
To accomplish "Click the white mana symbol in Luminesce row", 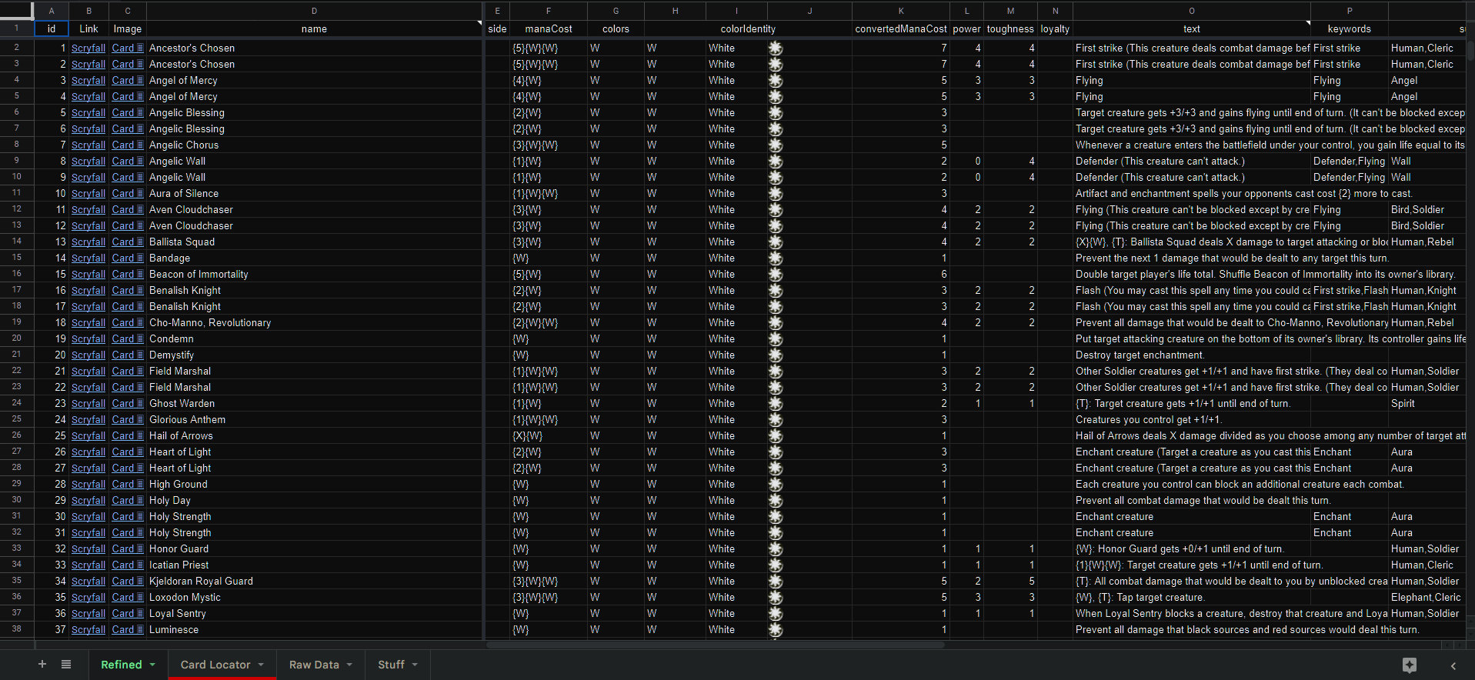I will click(776, 629).
